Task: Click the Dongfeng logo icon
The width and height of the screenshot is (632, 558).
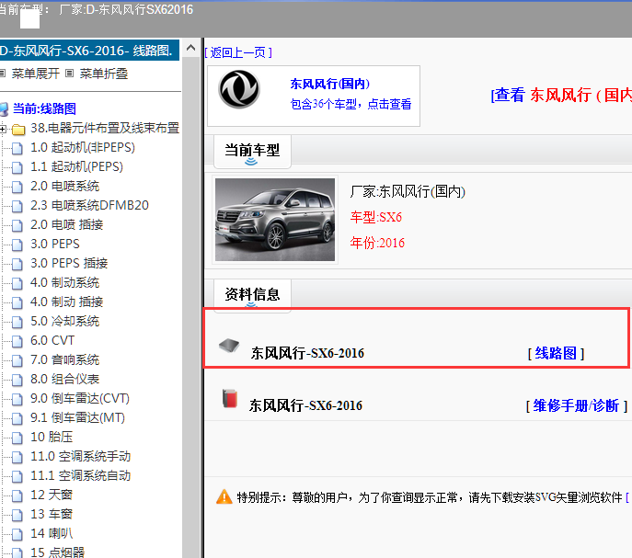Action: point(239,89)
